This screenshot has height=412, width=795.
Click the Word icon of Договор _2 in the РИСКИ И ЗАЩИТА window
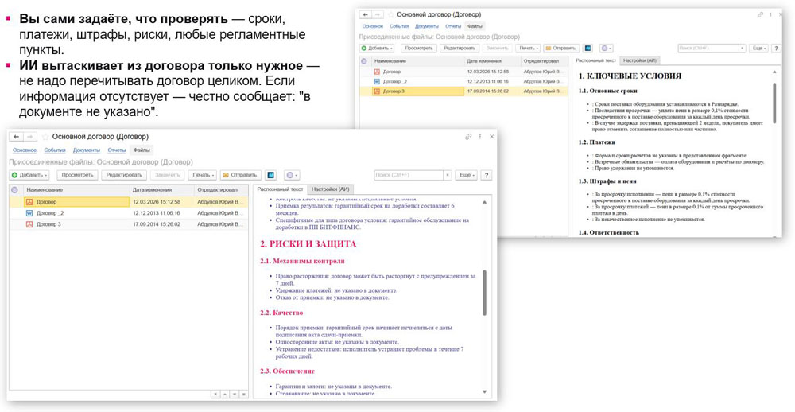pyautogui.click(x=29, y=213)
